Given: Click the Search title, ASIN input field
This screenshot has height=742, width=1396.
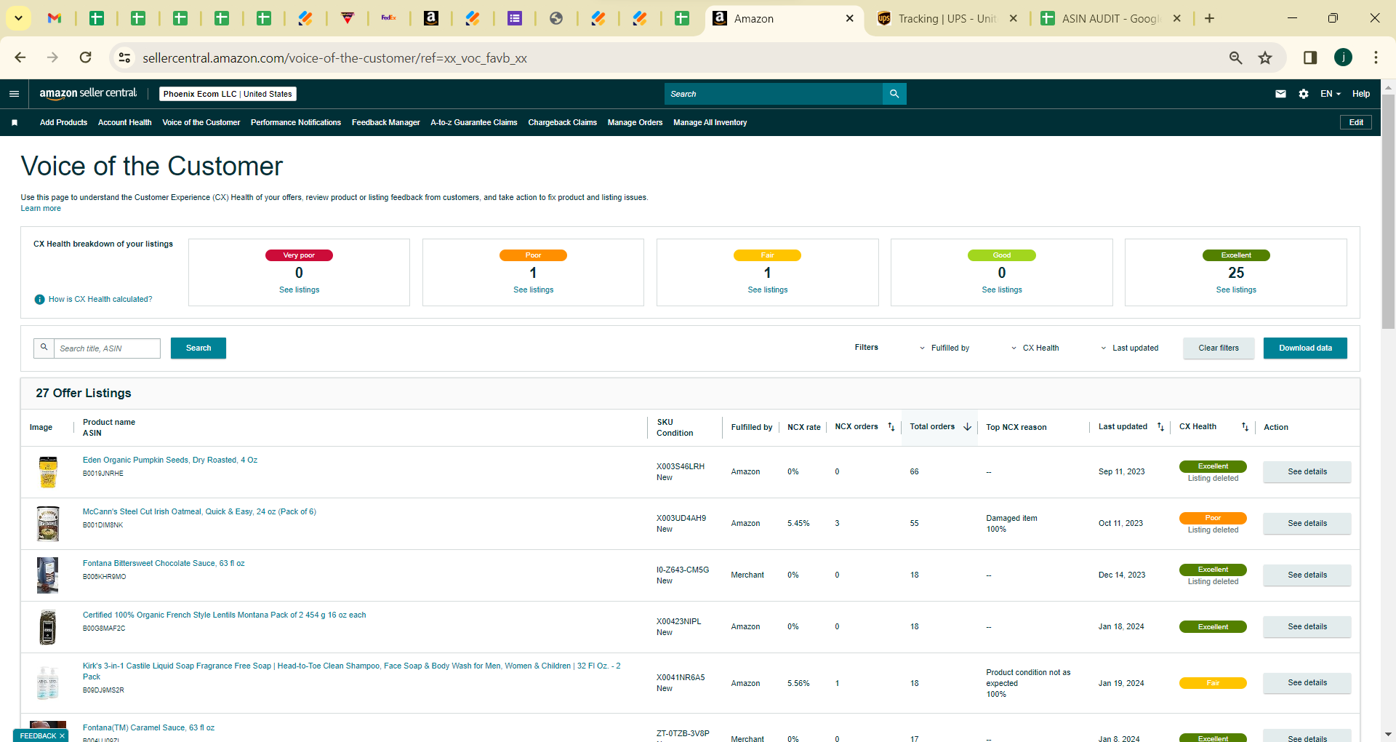Looking at the screenshot, I should click(107, 348).
